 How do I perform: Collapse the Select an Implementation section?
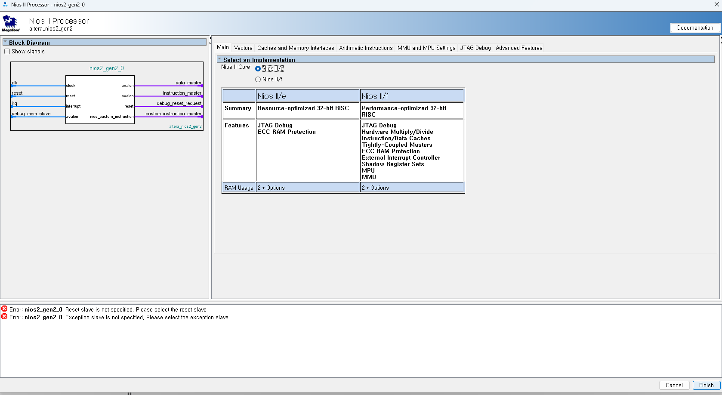coord(219,59)
